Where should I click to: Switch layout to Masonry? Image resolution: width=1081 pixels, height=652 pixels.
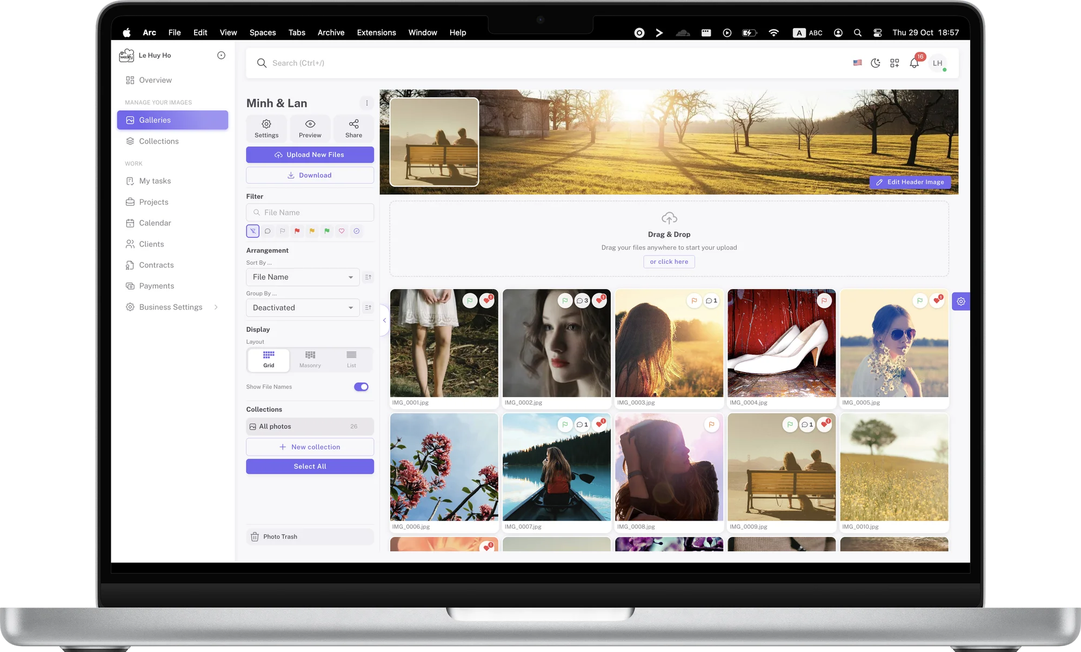pyautogui.click(x=310, y=359)
